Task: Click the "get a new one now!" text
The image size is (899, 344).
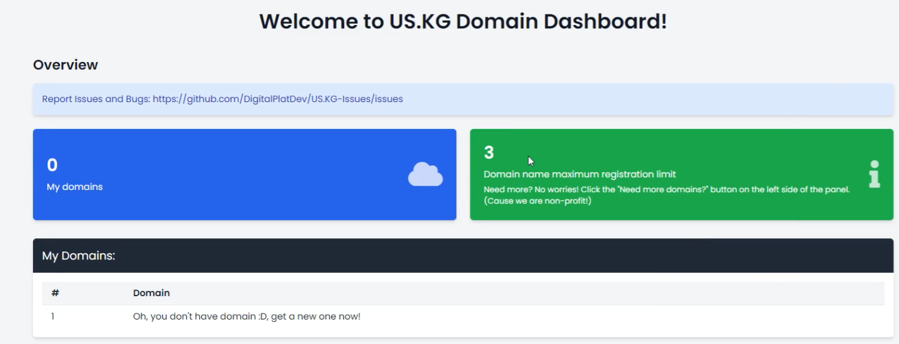Action: pos(315,317)
